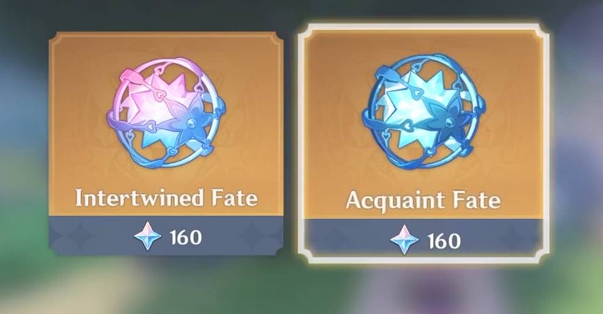Choose the highlighted Acquaint Fate shop card
This screenshot has height=314, width=603.
point(423,144)
